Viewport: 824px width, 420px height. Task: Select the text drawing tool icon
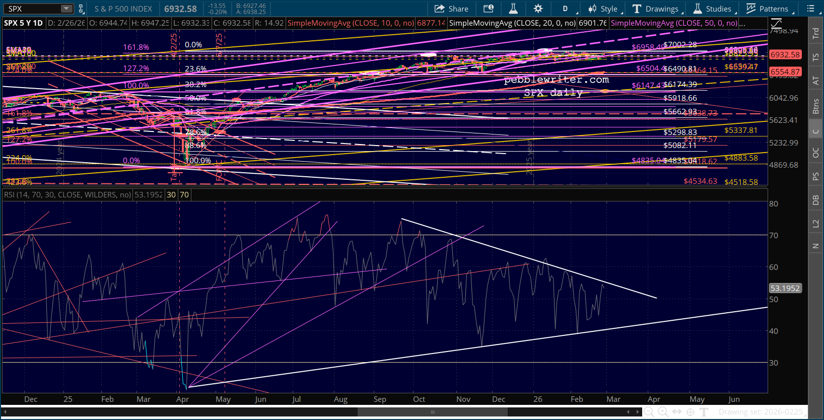[x=704, y=412]
